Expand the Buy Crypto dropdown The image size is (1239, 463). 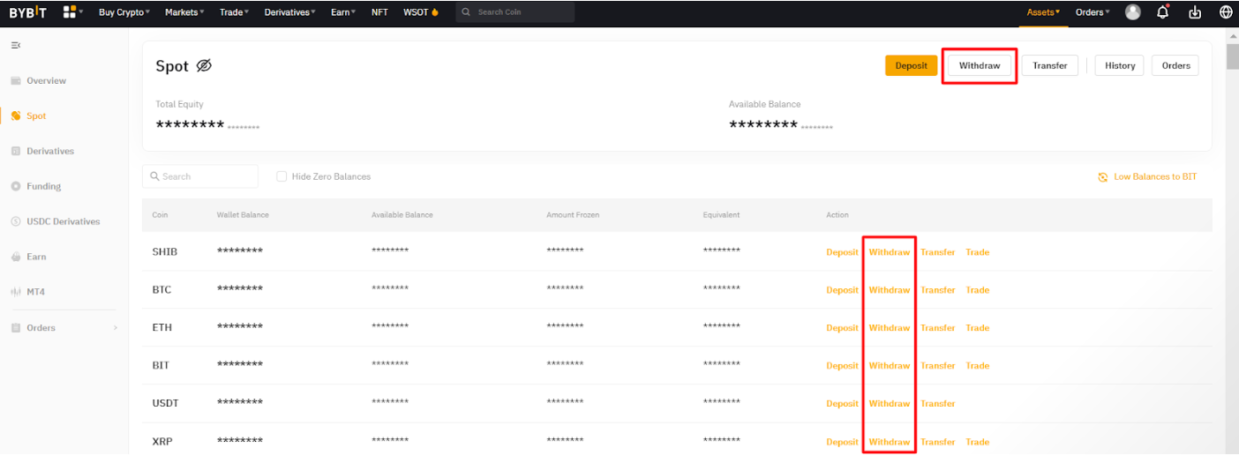(124, 12)
